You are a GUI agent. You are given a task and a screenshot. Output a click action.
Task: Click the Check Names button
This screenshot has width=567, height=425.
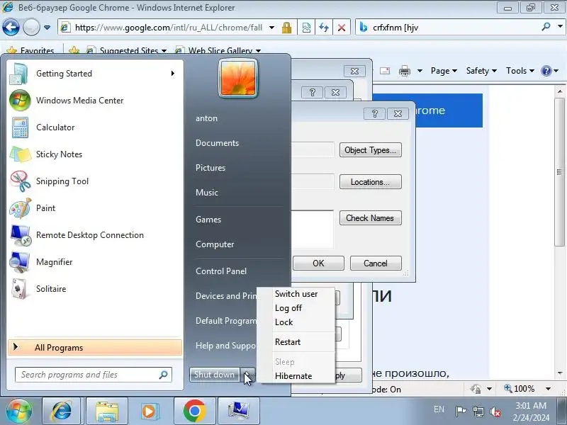[370, 218]
